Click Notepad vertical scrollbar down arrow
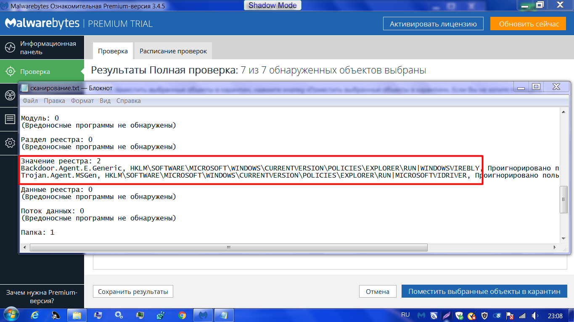This screenshot has width=574, height=322. [x=563, y=238]
